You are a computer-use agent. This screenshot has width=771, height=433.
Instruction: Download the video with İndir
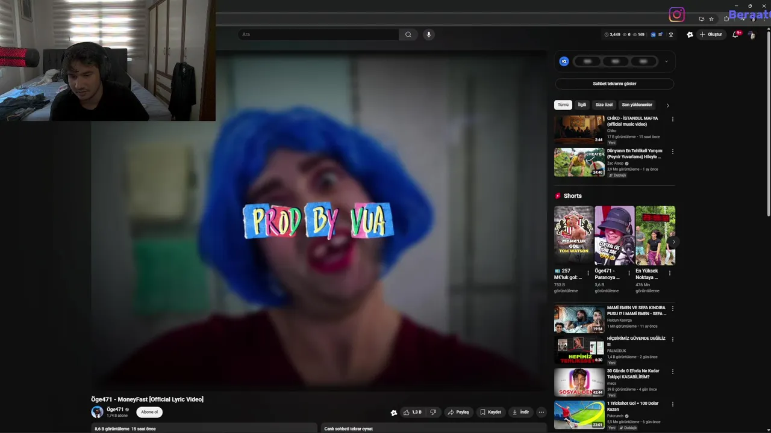point(520,412)
